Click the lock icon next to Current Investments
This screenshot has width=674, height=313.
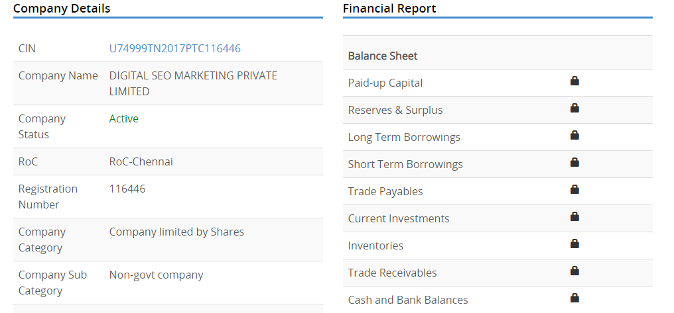click(x=574, y=216)
